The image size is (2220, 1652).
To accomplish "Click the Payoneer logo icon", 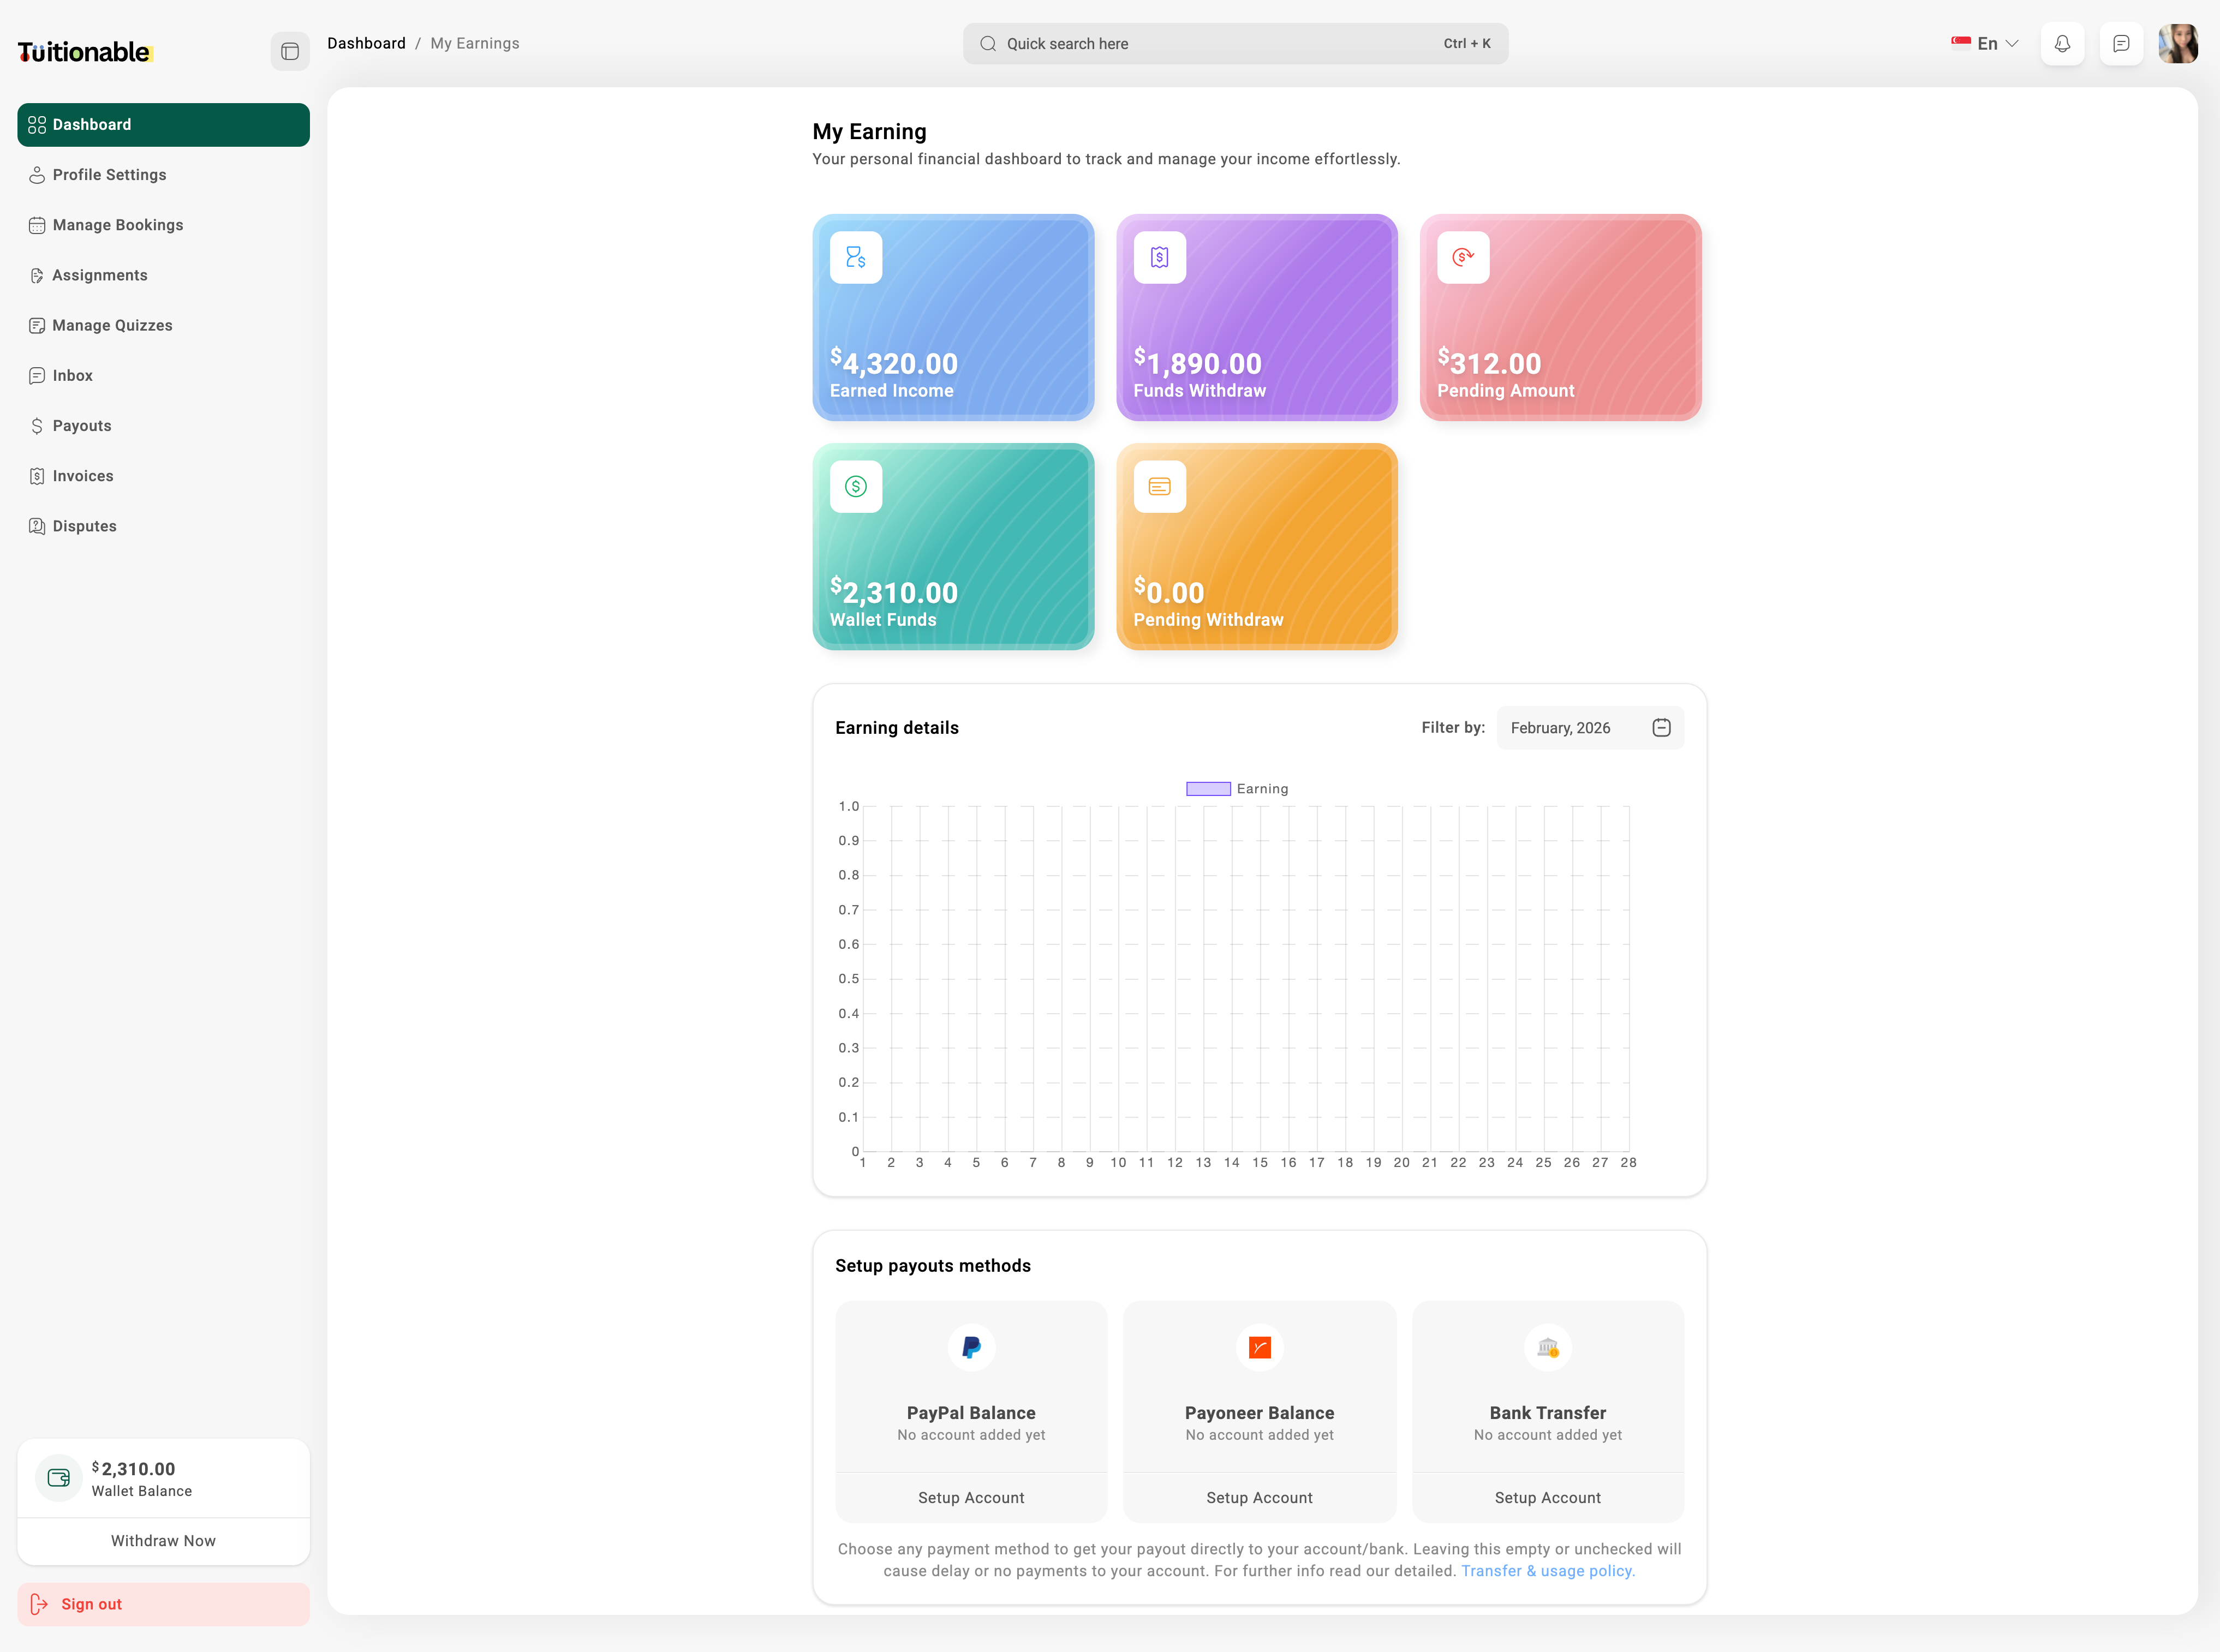I will (x=1258, y=1347).
